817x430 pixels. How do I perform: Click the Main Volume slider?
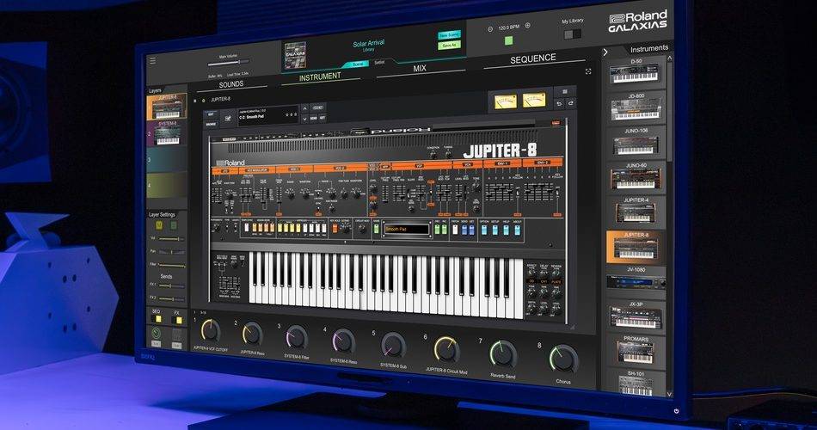tap(229, 63)
